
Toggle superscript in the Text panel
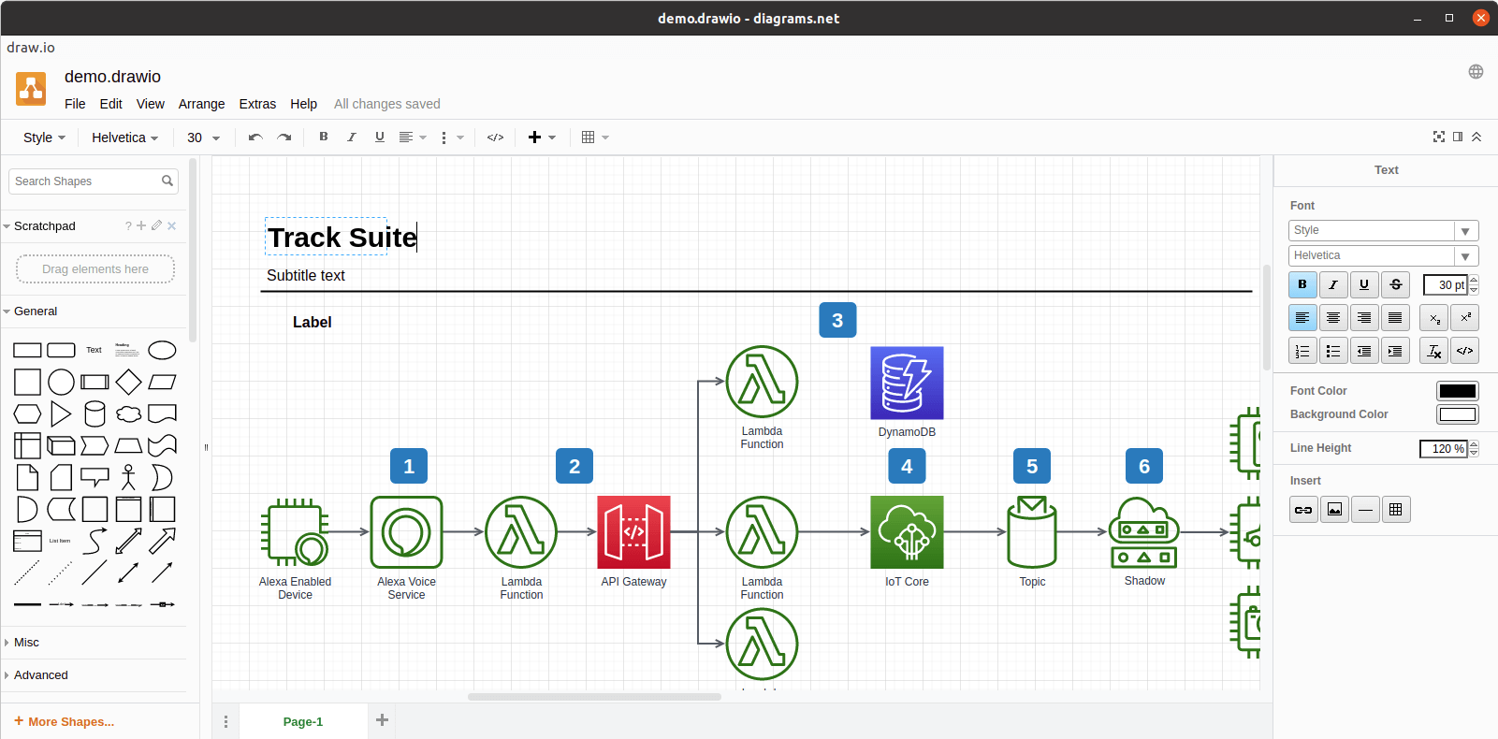point(1464,318)
